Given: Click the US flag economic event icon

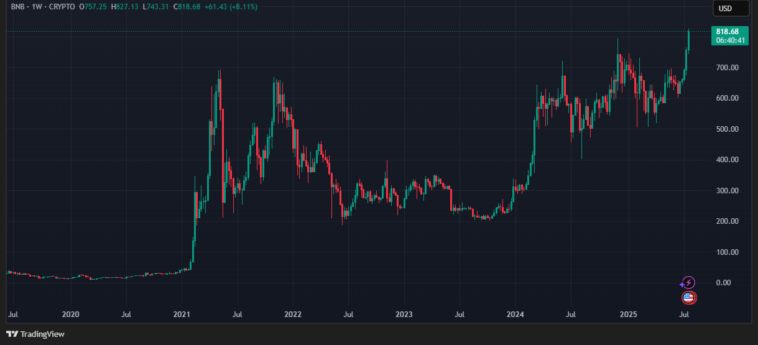Looking at the screenshot, I should [x=688, y=298].
